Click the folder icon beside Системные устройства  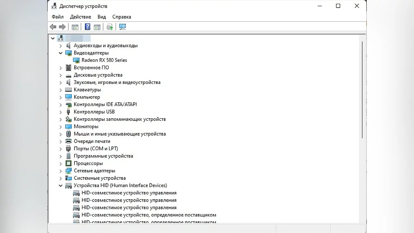(68, 178)
